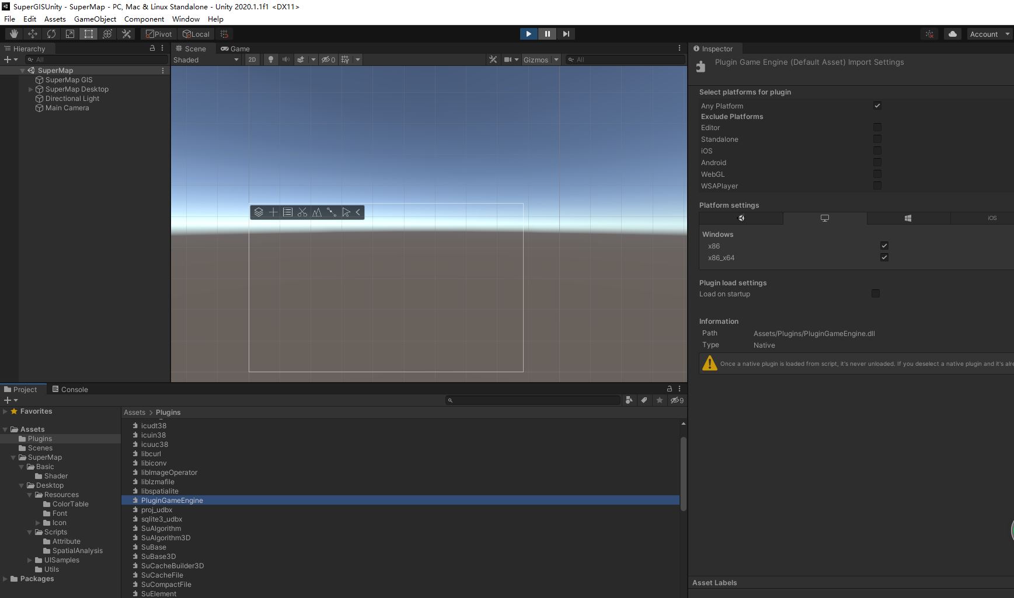Collapse the SuperMap scene in Hierarchy
This screenshot has height=598, width=1014.
22,71
